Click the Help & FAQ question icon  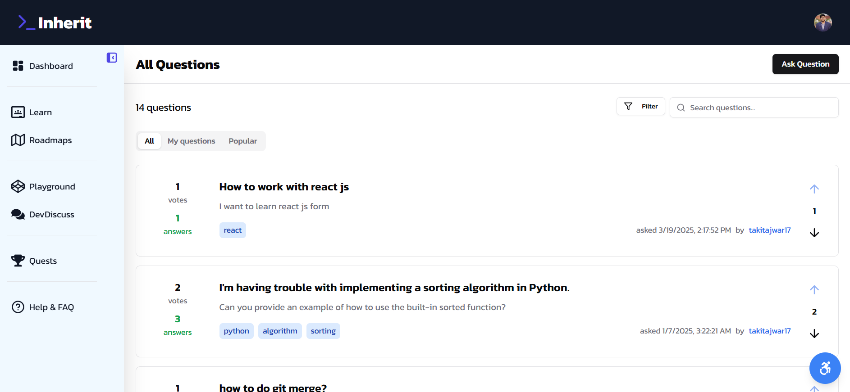coord(18,307)
